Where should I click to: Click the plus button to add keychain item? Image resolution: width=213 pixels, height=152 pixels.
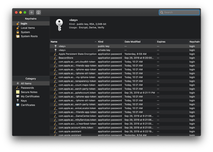(x=31, y=12)
